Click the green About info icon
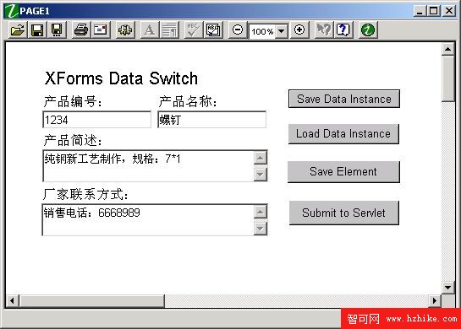The width and height of the screenshot is (461, 329). pyautogui.click(x=368, y=30)
